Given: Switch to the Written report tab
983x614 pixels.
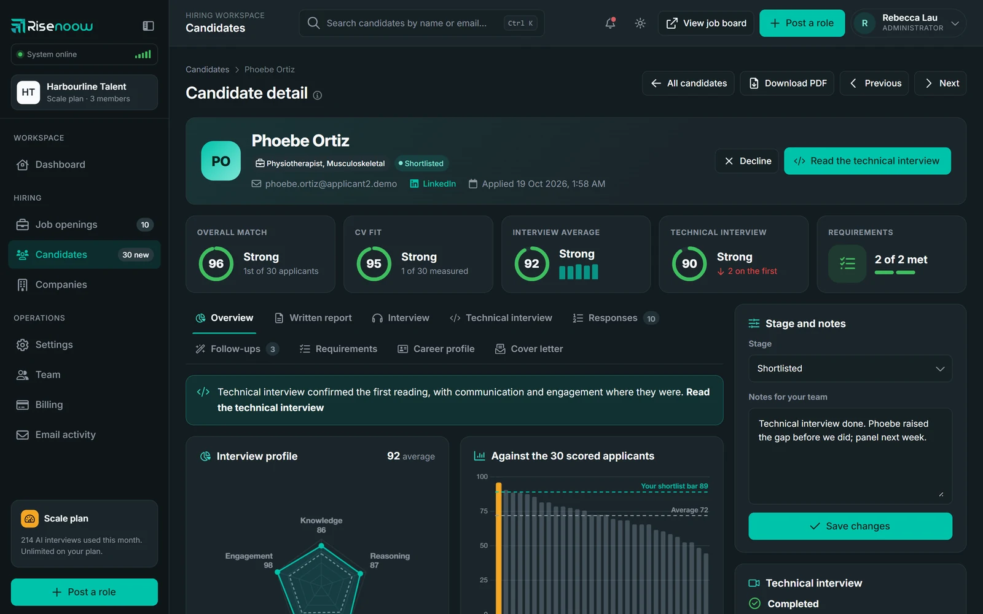Looking at the screenshot, I should click(313, 318).
